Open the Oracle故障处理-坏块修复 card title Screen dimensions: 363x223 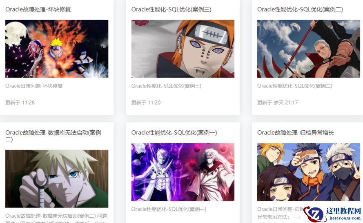tap(38, 9)
